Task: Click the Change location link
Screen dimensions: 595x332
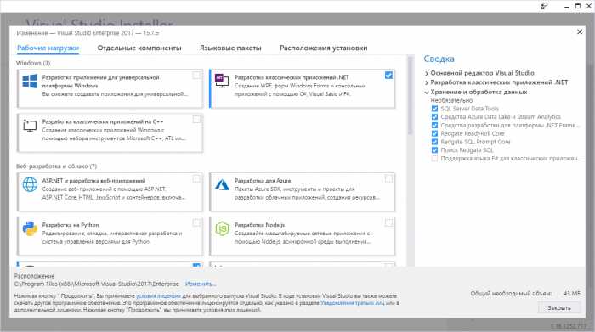Action: [201, 284]
